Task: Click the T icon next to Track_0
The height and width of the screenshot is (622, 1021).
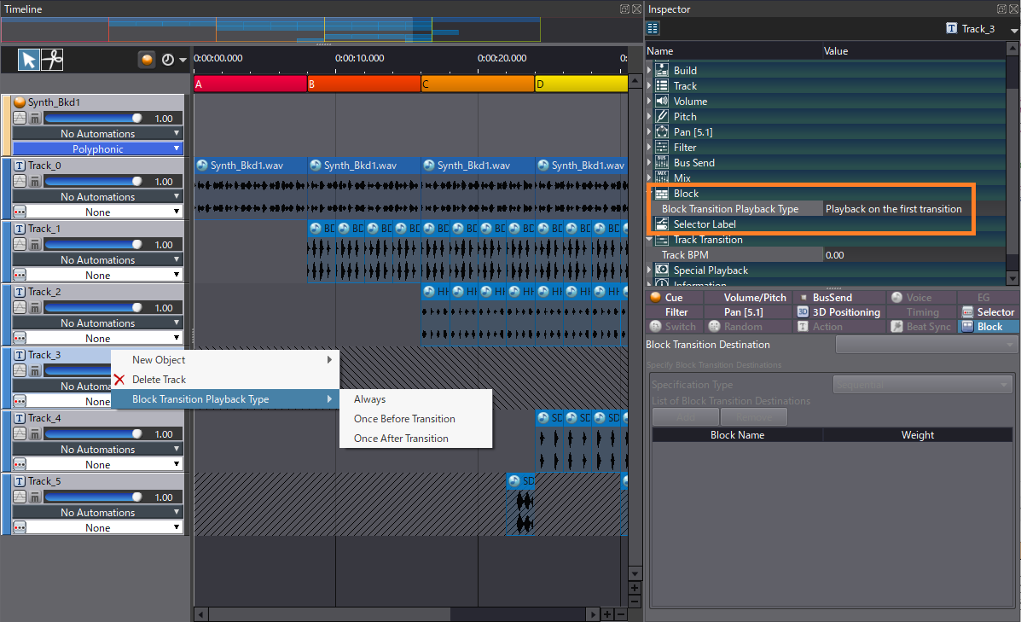Action: click(20, 166)
